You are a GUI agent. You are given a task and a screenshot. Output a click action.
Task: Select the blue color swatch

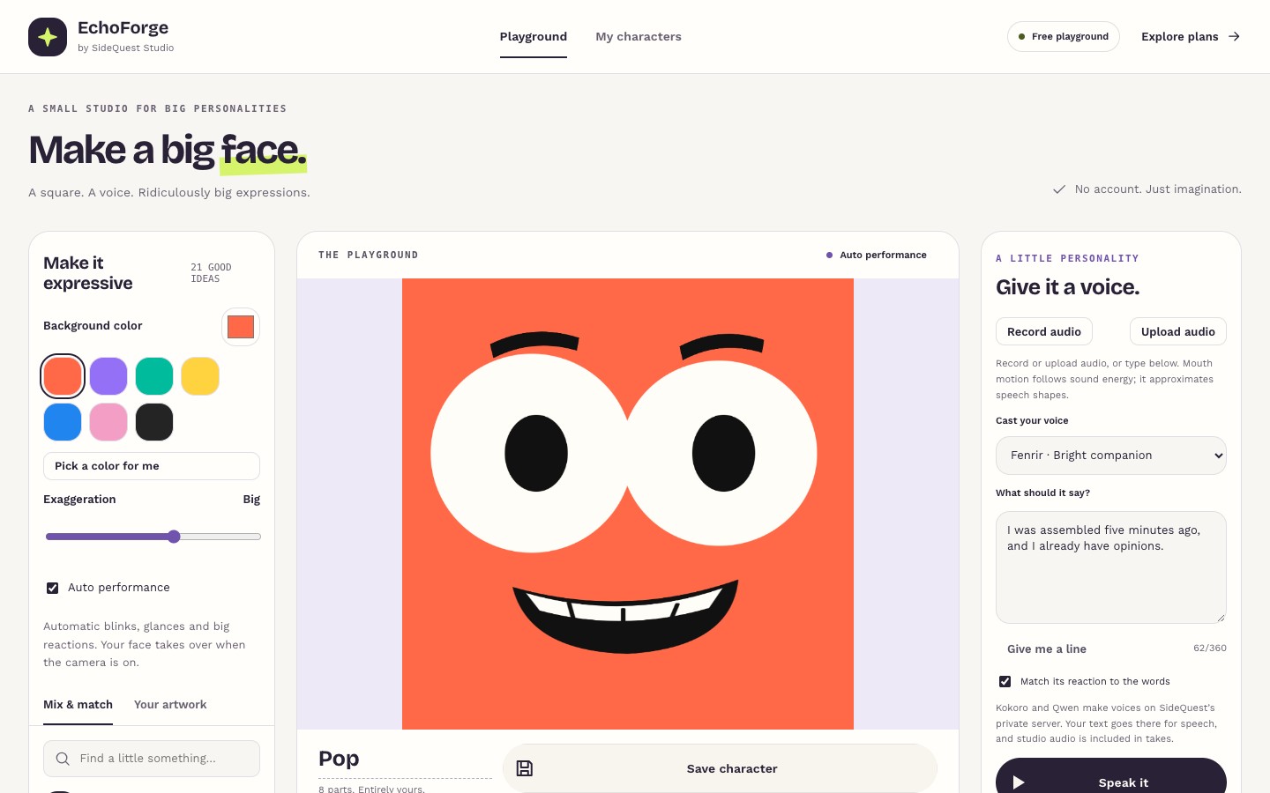point(63,422)
